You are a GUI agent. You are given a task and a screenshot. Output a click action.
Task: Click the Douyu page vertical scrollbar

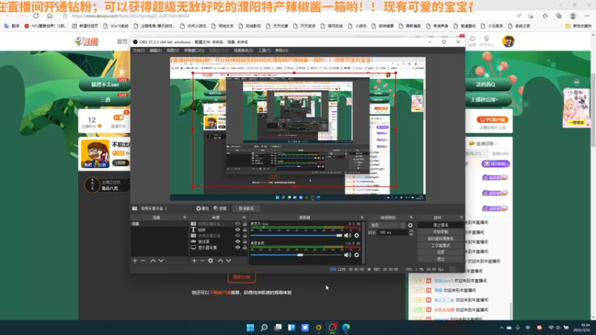click(593, 110)
